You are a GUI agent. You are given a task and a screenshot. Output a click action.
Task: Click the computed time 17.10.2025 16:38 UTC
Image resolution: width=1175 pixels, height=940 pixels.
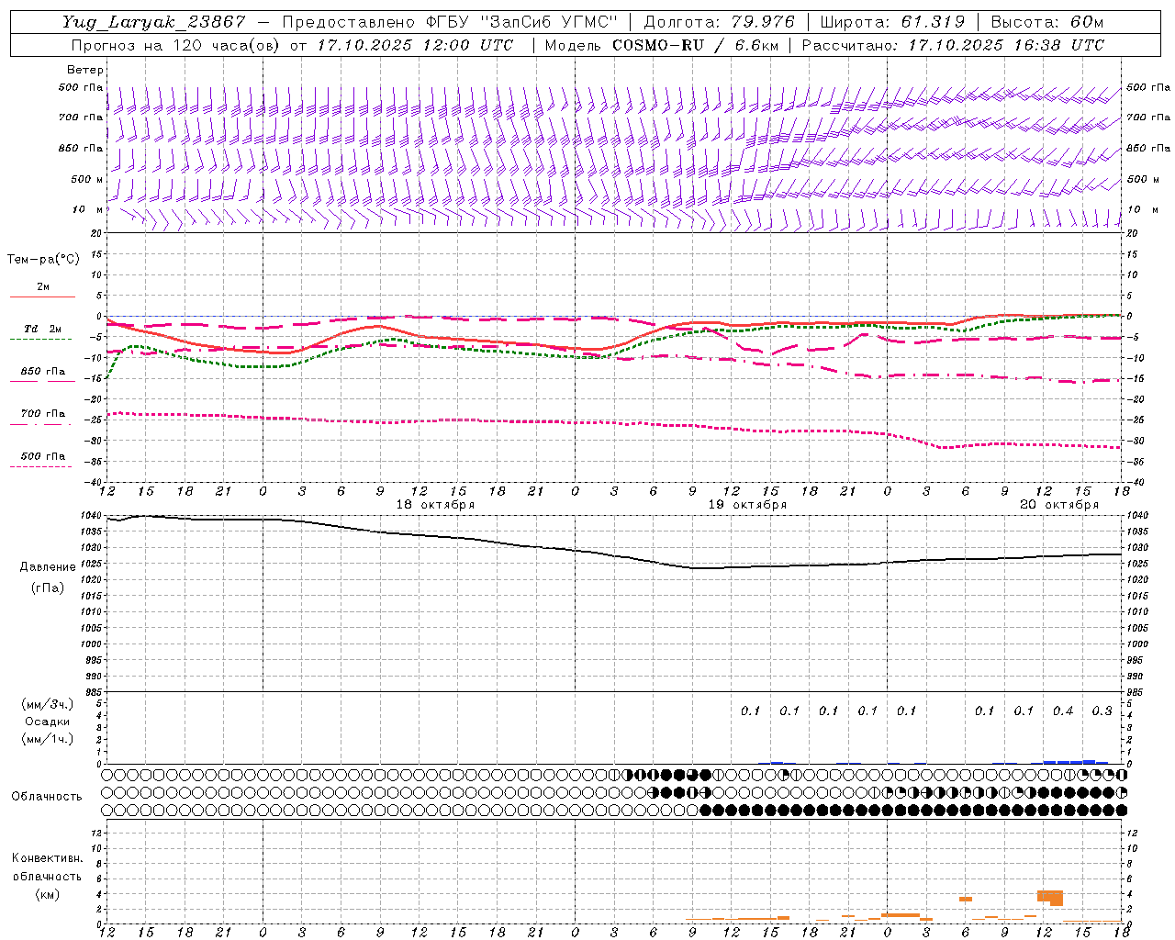pos(1006,45)
